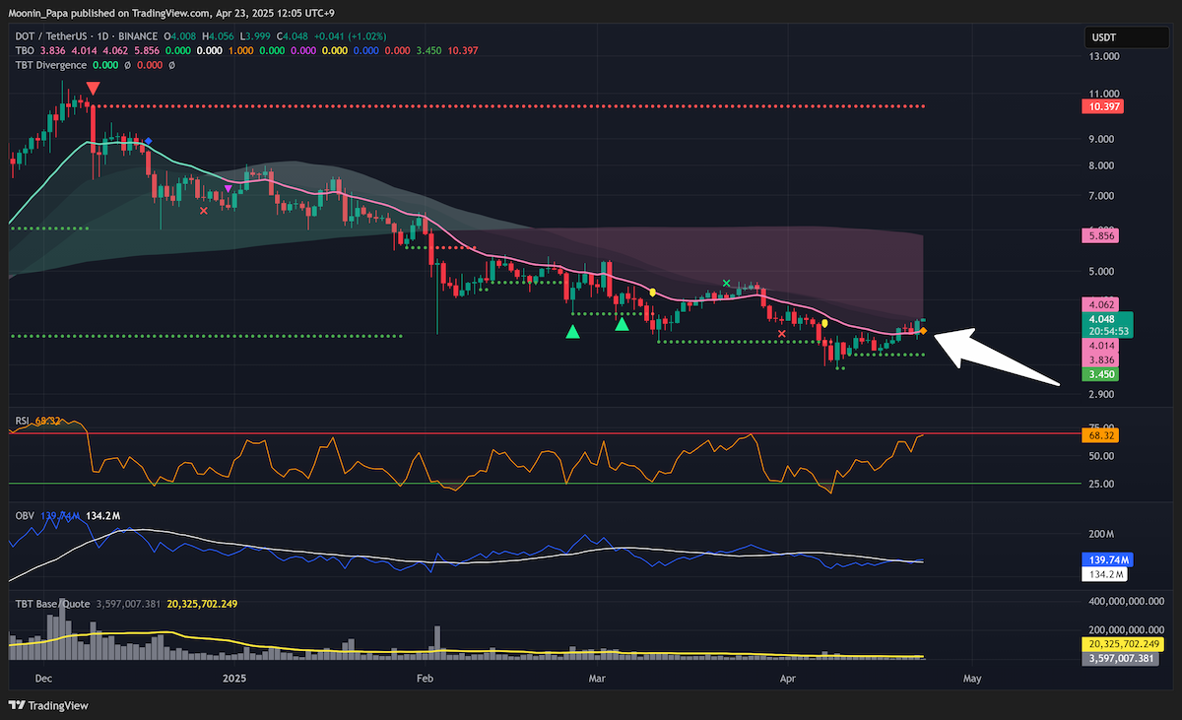Select the early-March green up-triangle buy marker
The image size is (1182, 720).
[x=622, y=323]
